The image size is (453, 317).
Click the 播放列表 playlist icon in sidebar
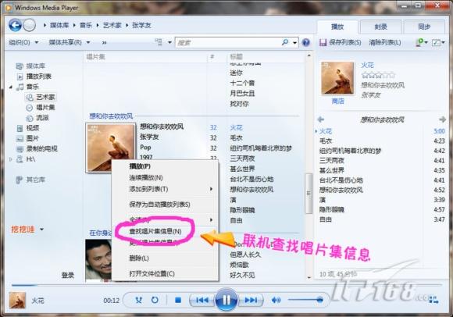(x=20, y=77)
